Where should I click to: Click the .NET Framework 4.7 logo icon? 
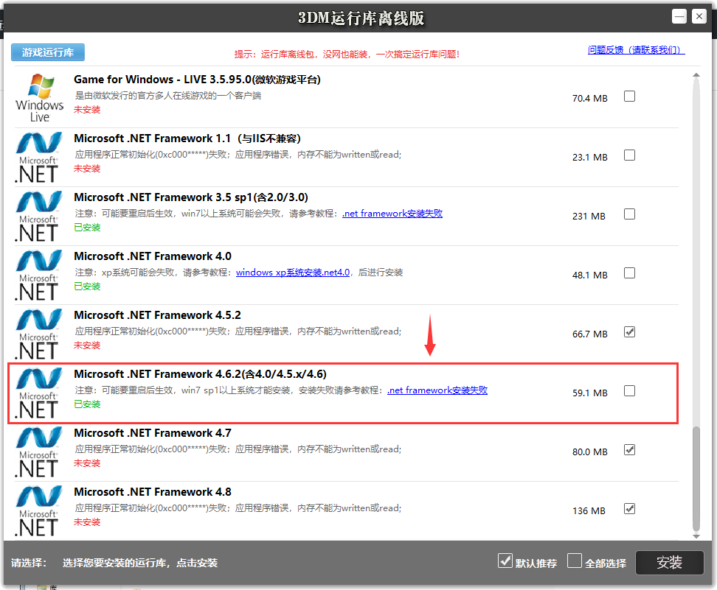[x=39, y=452]
